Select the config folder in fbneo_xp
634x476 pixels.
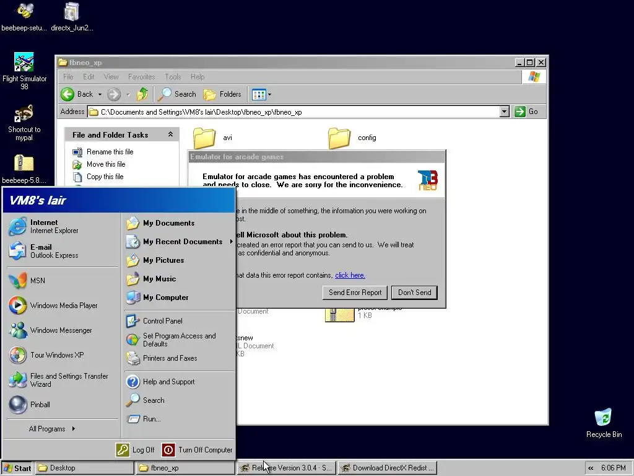[352, 138]
